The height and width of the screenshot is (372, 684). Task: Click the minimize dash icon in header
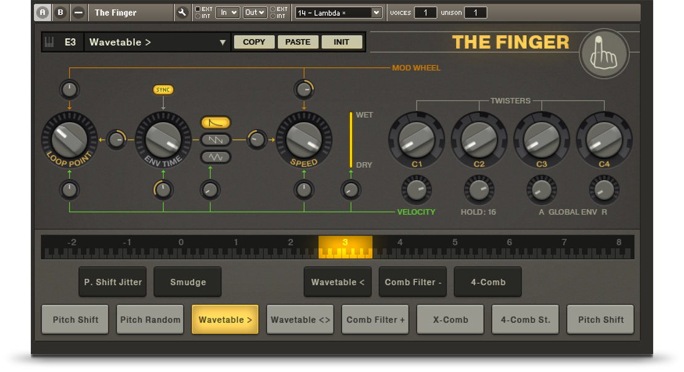(x=78, y=13)
